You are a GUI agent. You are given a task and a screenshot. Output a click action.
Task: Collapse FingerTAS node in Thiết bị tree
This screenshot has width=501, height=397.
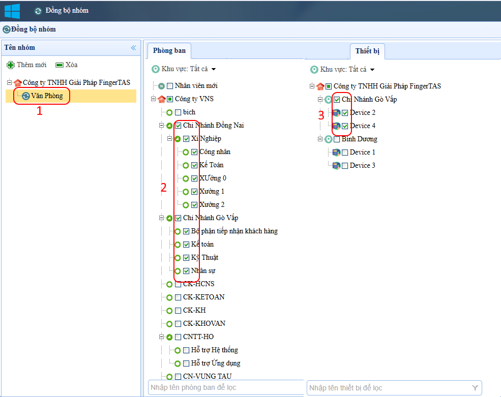(x=312, y=86)
